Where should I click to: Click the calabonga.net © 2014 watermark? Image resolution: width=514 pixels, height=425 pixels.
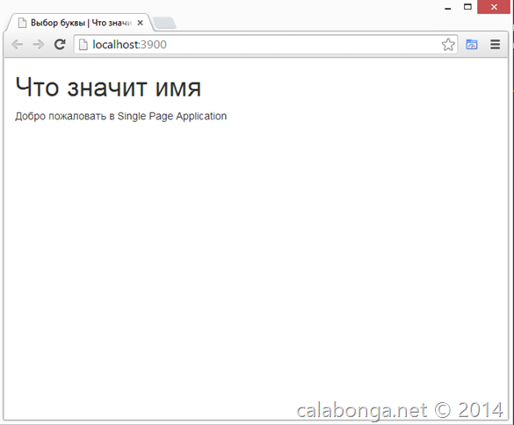(400, 410)
